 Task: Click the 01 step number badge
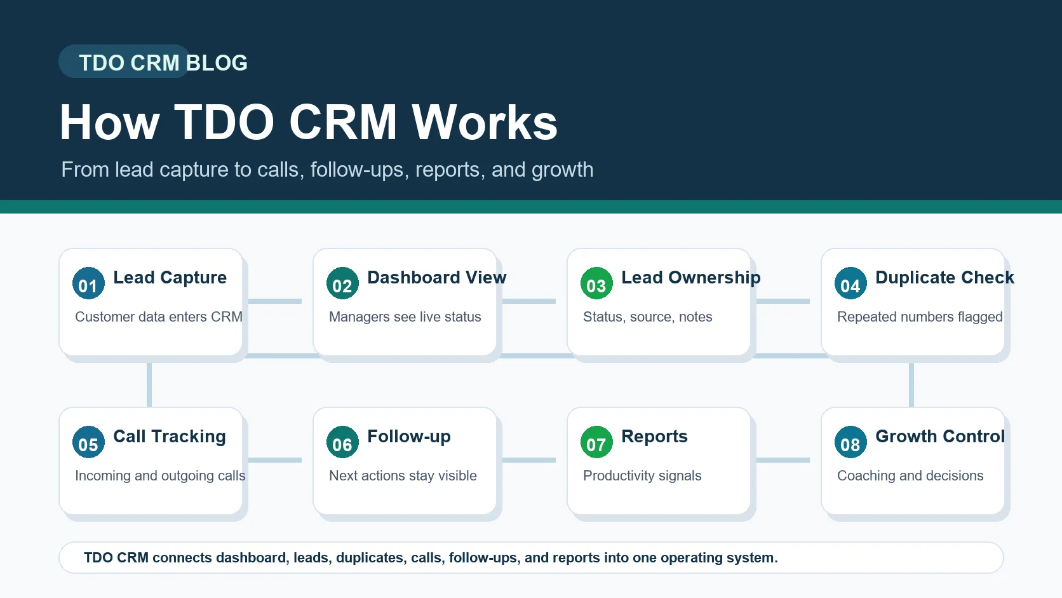coord(88,283)
